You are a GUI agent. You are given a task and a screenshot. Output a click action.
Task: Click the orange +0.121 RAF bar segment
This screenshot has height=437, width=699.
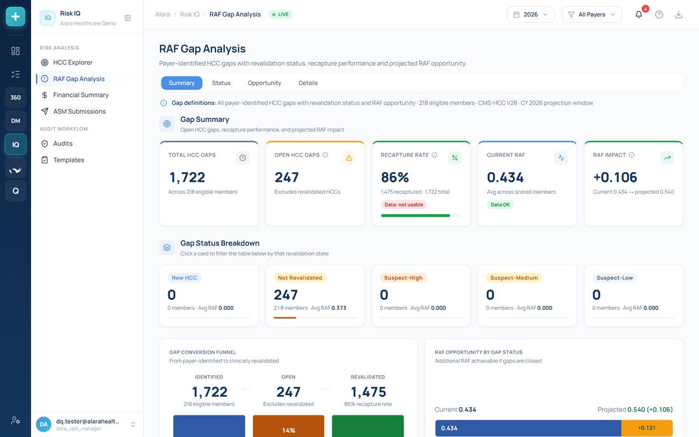pyautogui.click(x=647, y=428)
